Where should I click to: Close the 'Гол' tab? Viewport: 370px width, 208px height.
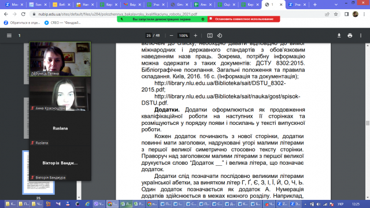[46, 5]
